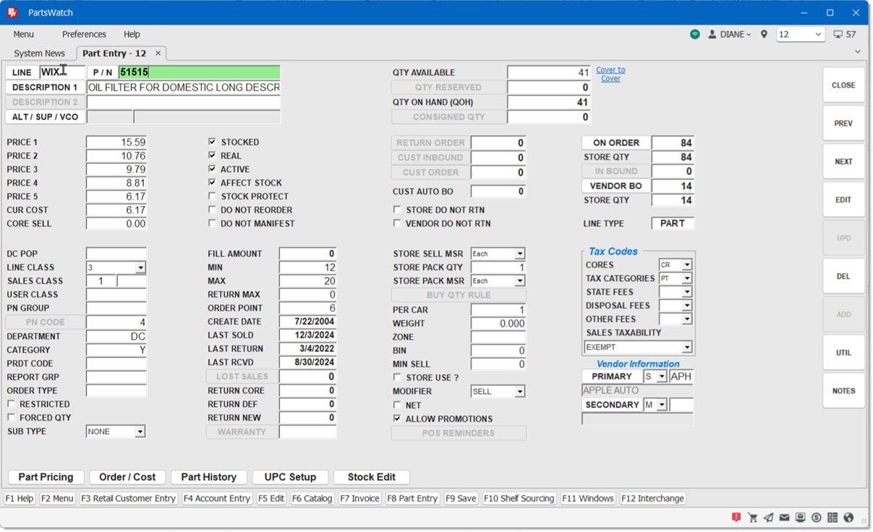
Task: Click the green connection status icon
Action: [694, 34]
